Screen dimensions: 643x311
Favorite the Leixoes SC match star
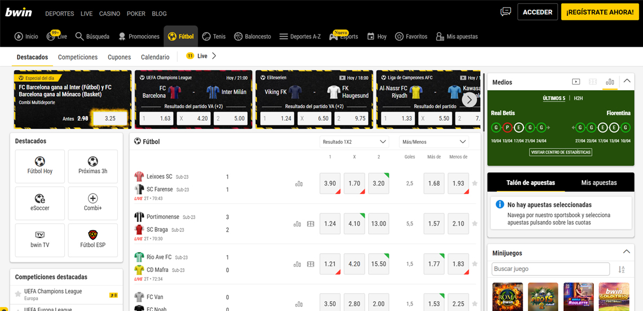475,183
